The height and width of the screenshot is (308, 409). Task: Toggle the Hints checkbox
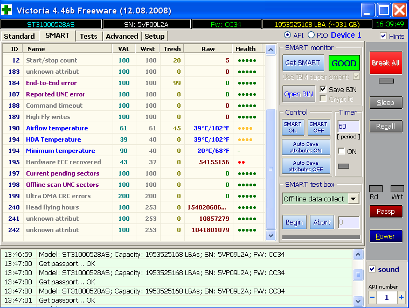[x=384, y=36]
